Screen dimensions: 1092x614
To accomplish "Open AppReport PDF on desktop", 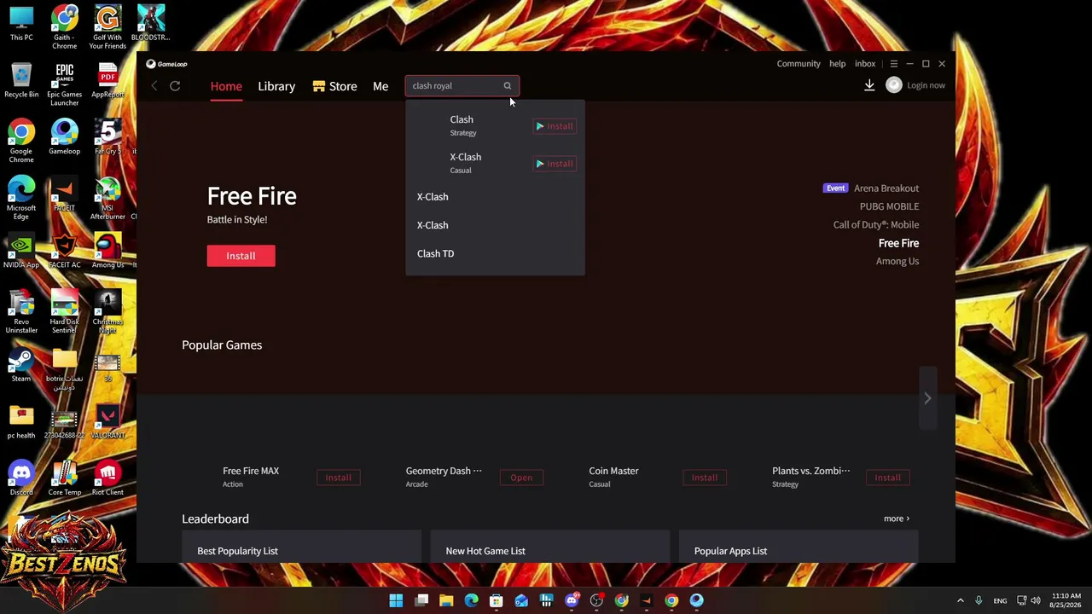I will click(x=107, y=81).
